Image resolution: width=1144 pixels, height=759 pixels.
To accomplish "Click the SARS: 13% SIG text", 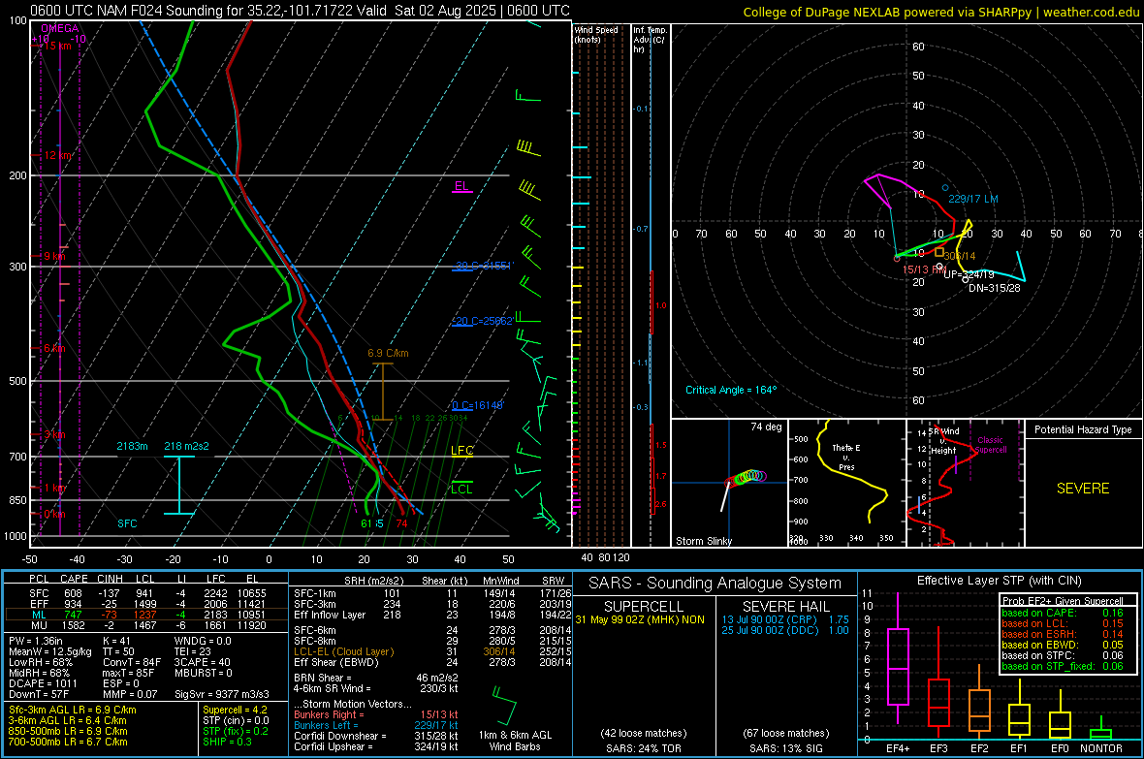I will 785,748.
